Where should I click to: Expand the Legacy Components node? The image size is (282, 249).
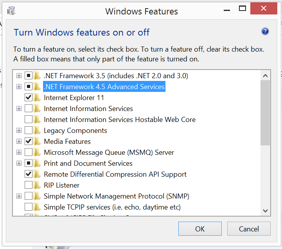(19, 131)
